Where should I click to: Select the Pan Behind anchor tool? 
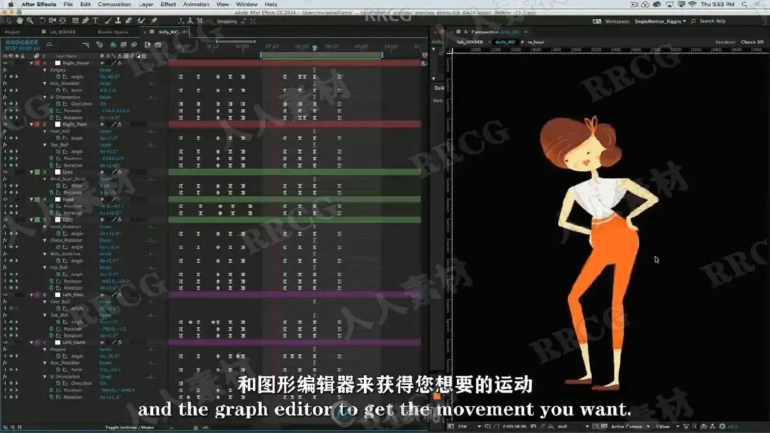tap(62, 21)
